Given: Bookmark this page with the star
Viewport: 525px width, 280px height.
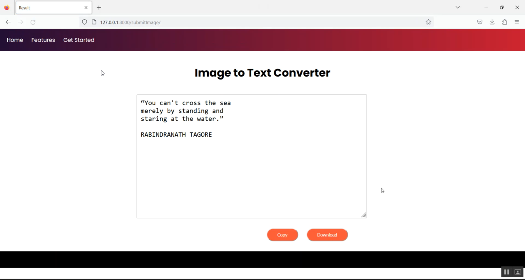Looking at the screenshot, I should pos(428,22).
